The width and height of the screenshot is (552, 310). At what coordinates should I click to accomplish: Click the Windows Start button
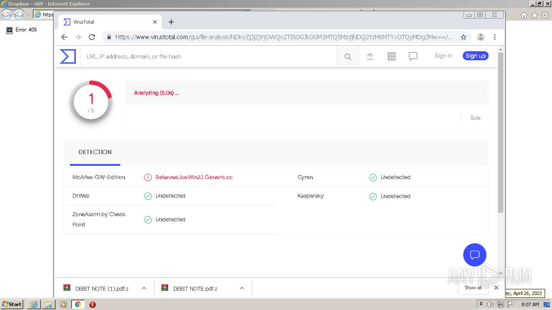(x=12, y=304)
